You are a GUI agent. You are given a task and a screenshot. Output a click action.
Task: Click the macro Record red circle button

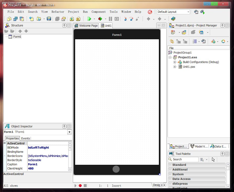(80, 185)
